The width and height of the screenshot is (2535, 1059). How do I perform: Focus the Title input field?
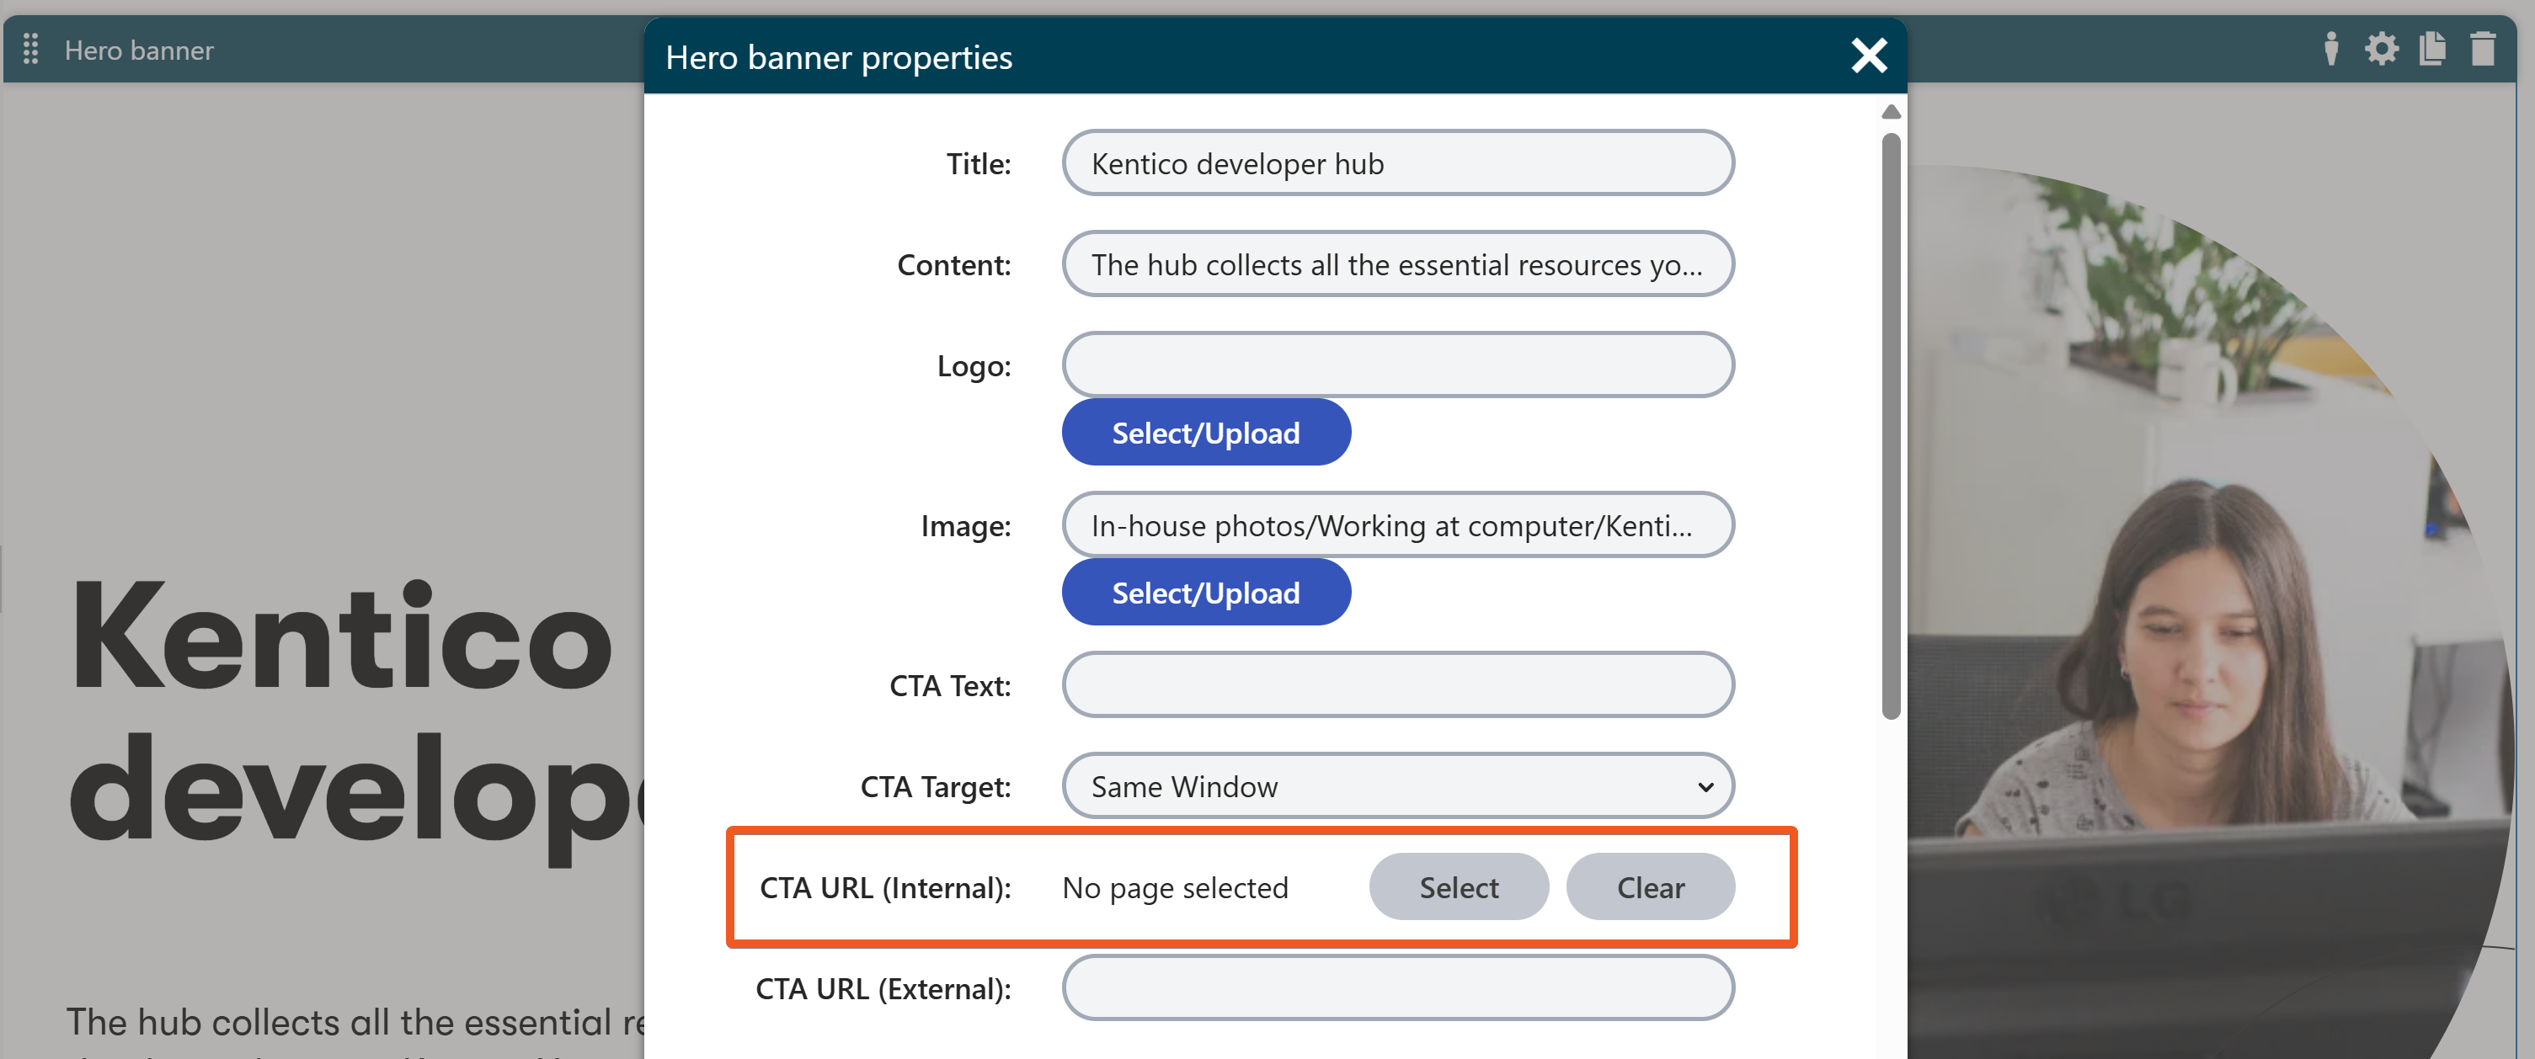pyautogui.click(x=1397, y=163)
